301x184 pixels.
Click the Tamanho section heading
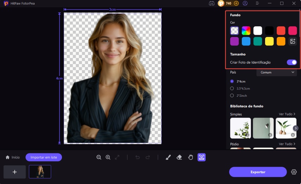(x=238, y=54)
